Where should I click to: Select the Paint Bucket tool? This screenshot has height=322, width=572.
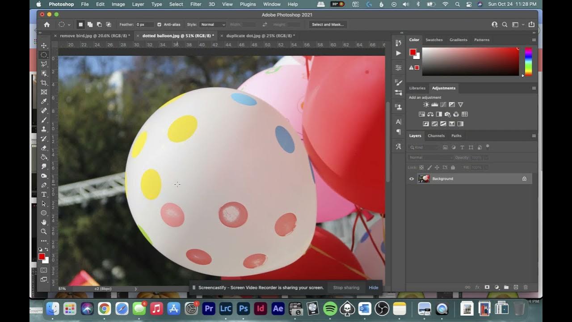pos(44,157)
